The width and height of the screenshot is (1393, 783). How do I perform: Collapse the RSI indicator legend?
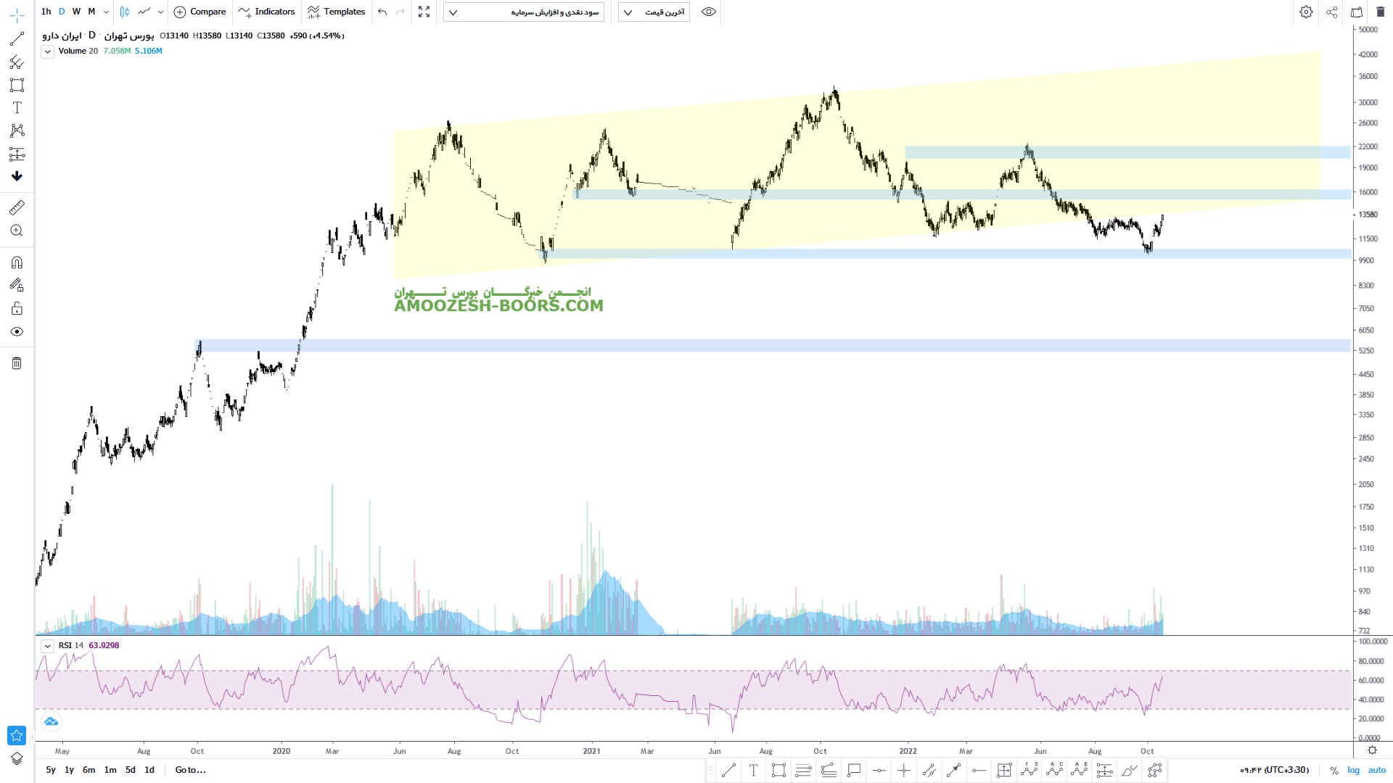(47, 646)
